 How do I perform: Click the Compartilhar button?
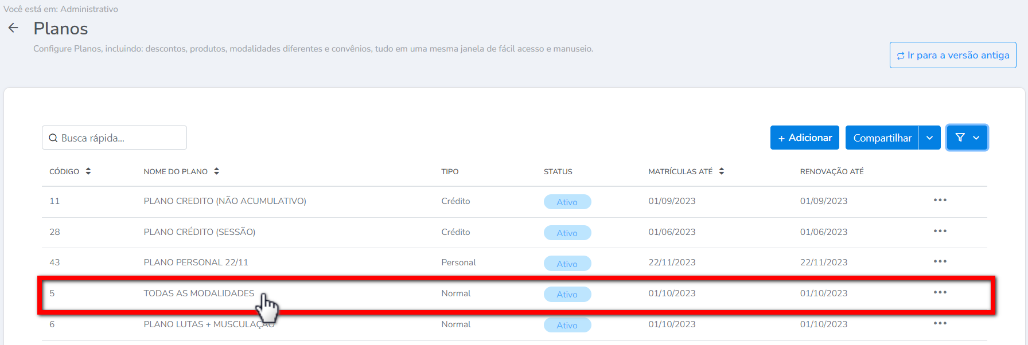882,138
